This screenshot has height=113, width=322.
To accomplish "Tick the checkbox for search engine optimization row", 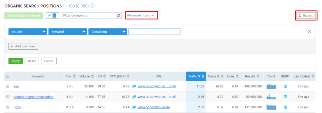I will pyautogui.click(x=8, y=97).
